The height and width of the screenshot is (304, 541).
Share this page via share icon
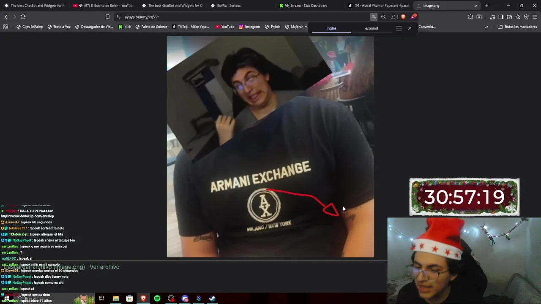[x=393, y=17]
